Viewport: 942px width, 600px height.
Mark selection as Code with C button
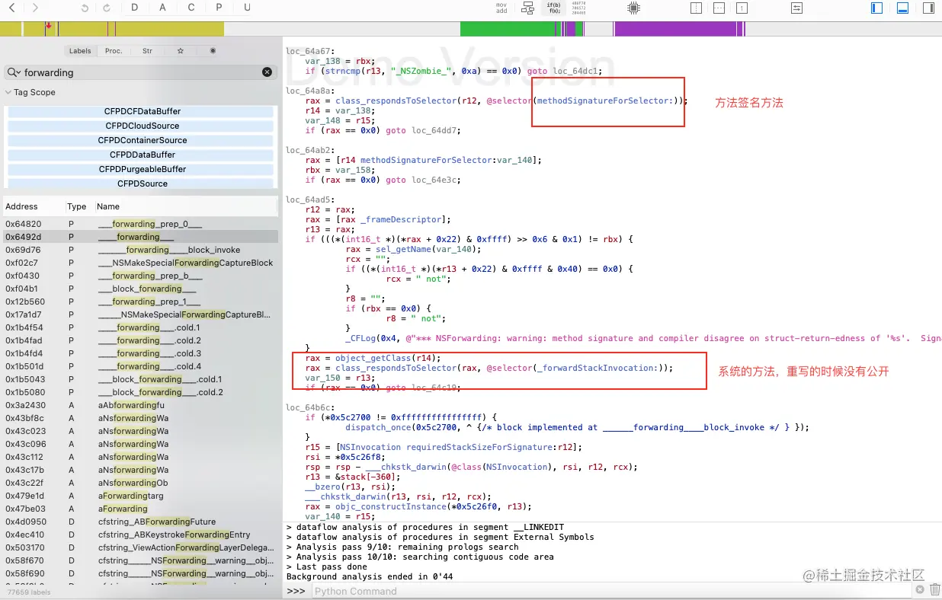pos(191,8)
